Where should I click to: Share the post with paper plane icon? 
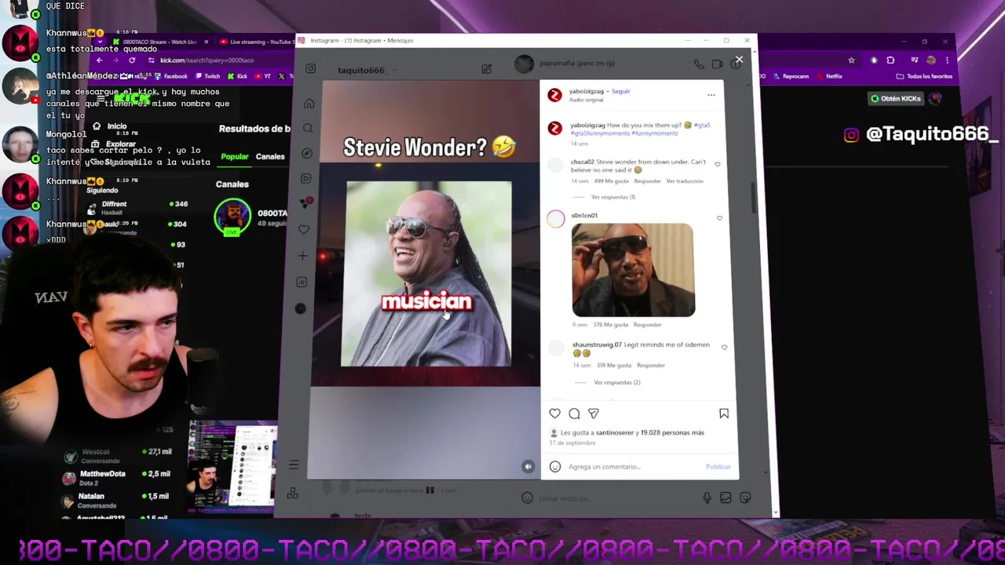click(594, 414)
